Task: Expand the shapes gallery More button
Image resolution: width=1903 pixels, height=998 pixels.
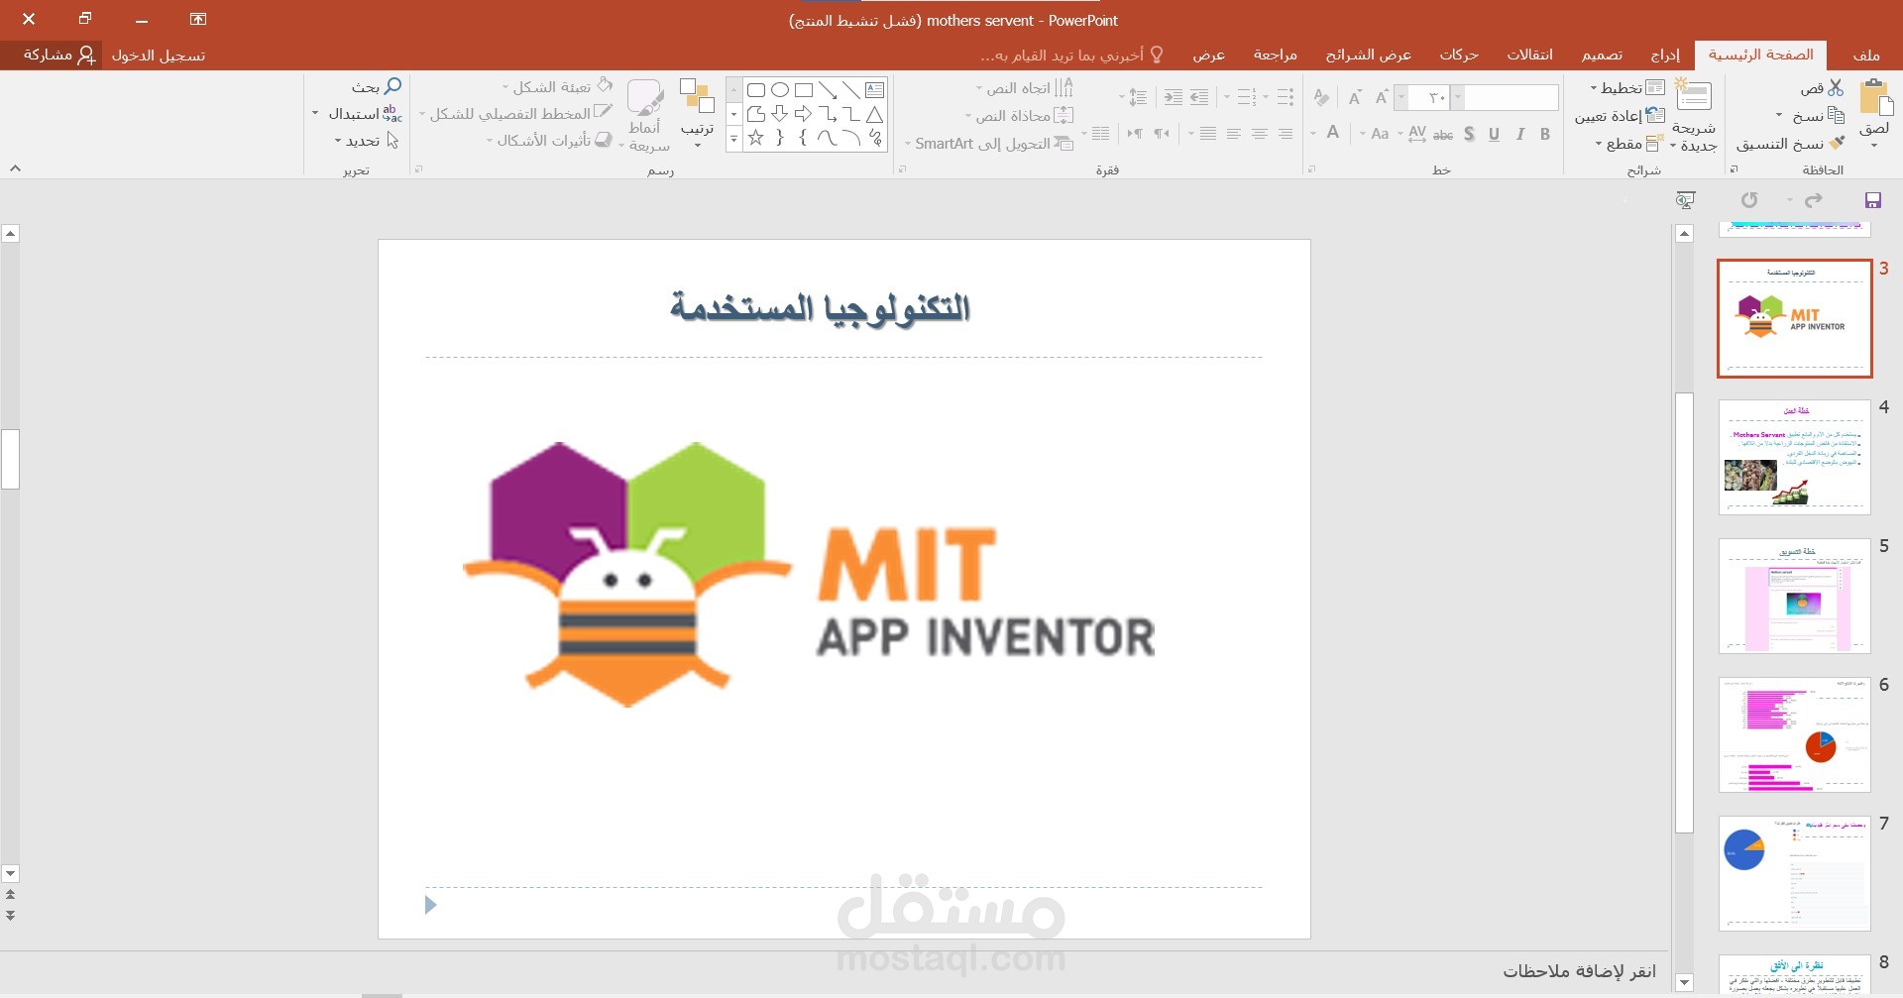Action: pos(733,139)
